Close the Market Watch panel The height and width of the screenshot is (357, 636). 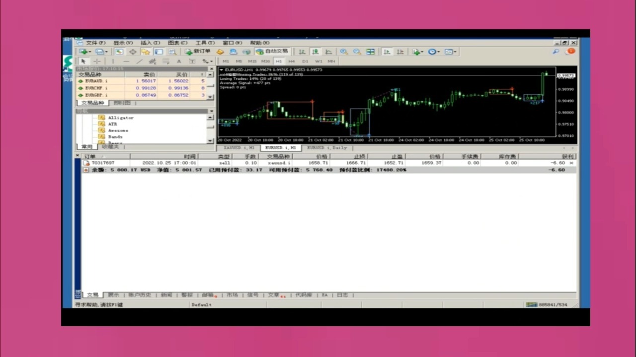(212, 69)
